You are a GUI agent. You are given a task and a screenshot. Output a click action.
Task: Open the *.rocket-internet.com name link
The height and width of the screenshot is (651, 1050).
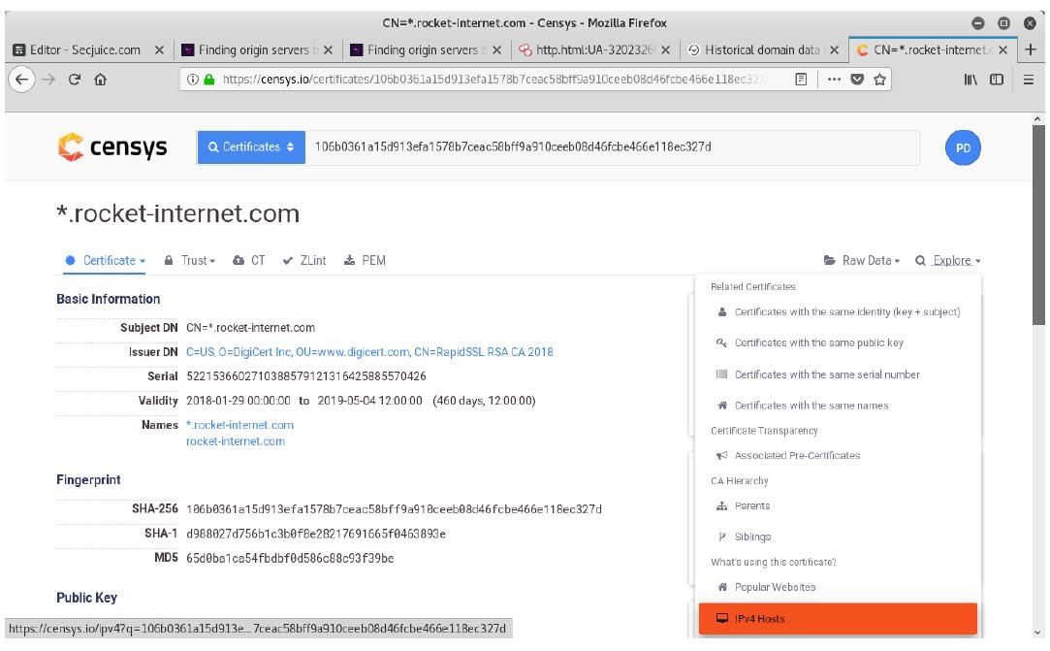[x=239, y=424]
